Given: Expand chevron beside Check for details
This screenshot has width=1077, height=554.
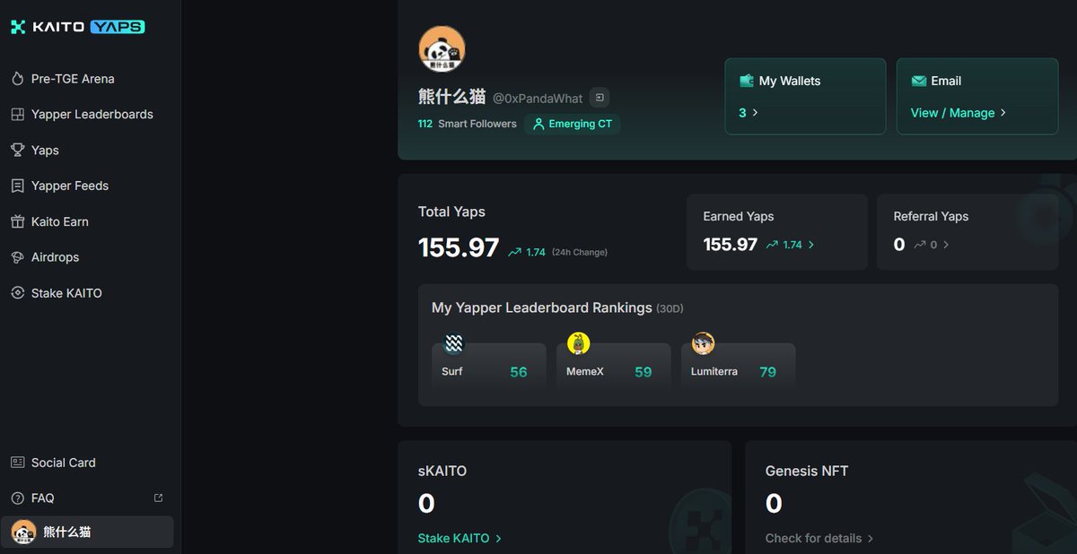Looking at the screenshot, I should point(871,539).
